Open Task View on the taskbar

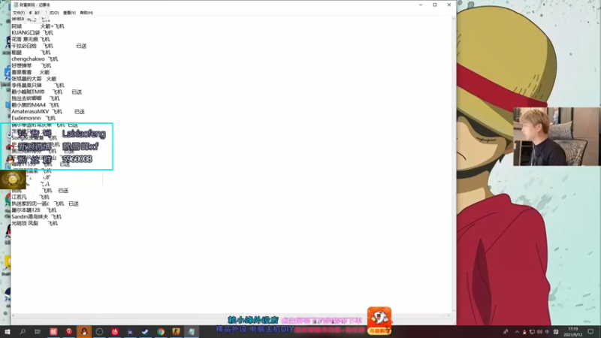coord(38,331)
